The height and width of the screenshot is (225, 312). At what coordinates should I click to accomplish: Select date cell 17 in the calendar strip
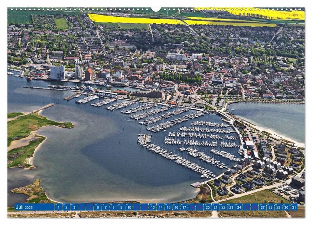coord(184,207)
